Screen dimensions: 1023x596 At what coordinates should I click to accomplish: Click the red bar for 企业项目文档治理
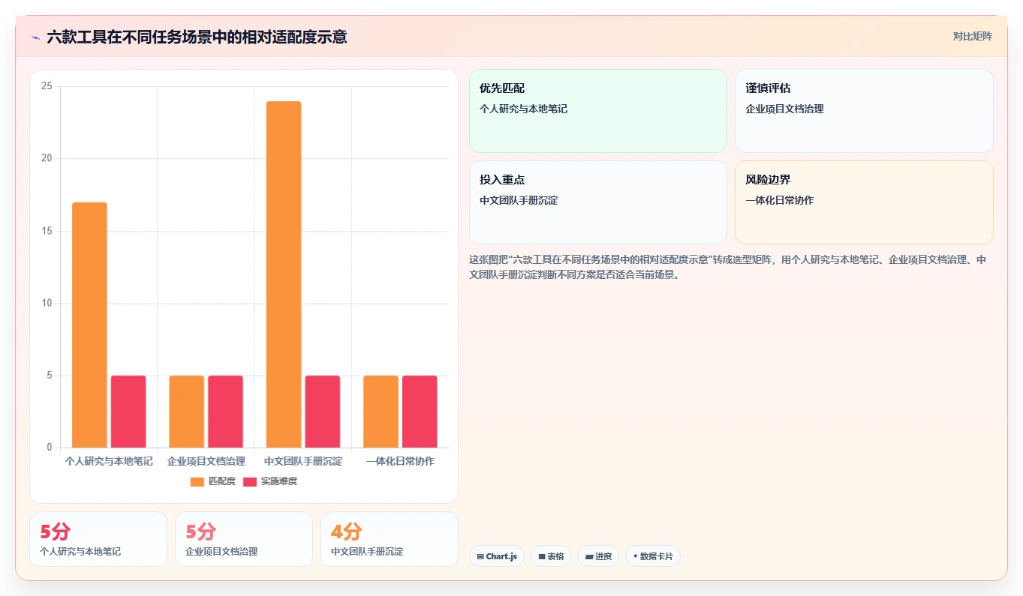point(225,412)
